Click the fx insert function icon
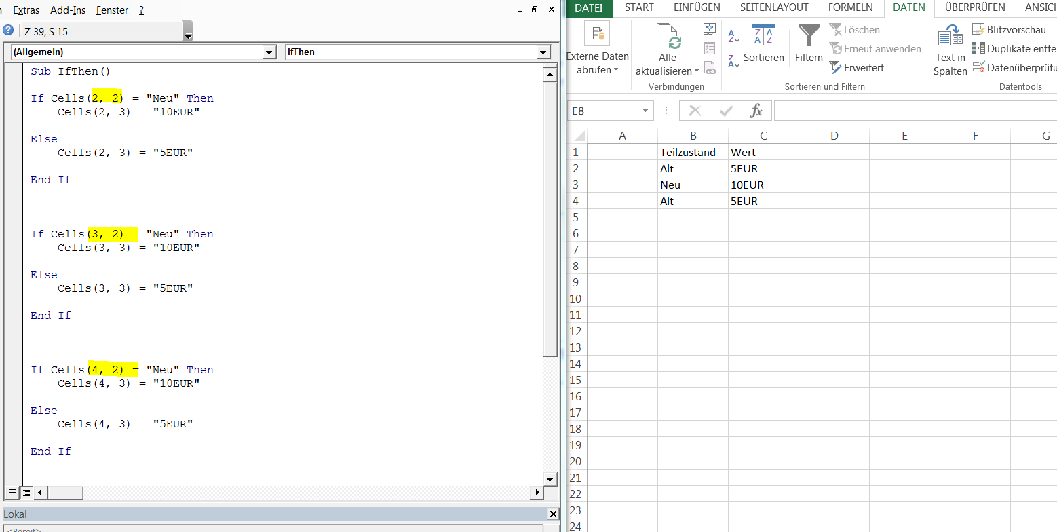 tap(756, 111)
